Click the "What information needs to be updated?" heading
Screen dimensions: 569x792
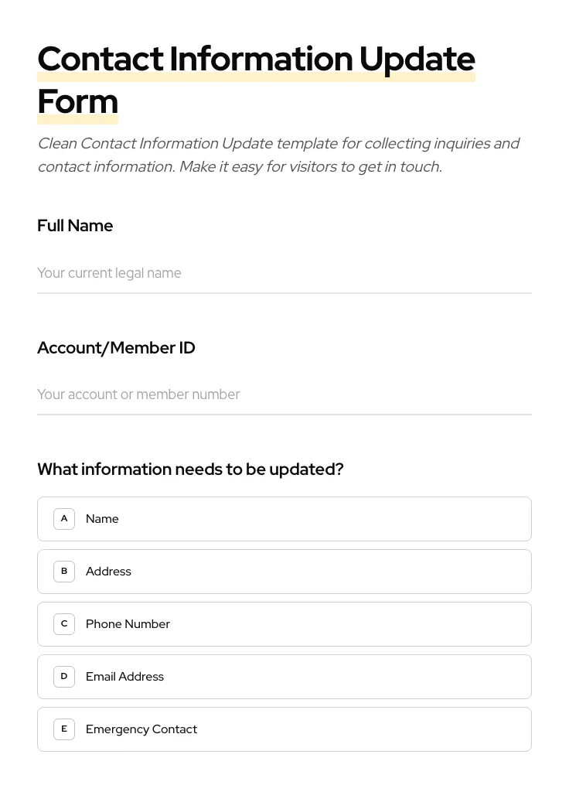click(x=190, y=469)
